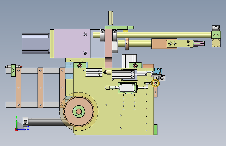
Task: Select the gray finned motor body on the left
Action: pos(36,44)
